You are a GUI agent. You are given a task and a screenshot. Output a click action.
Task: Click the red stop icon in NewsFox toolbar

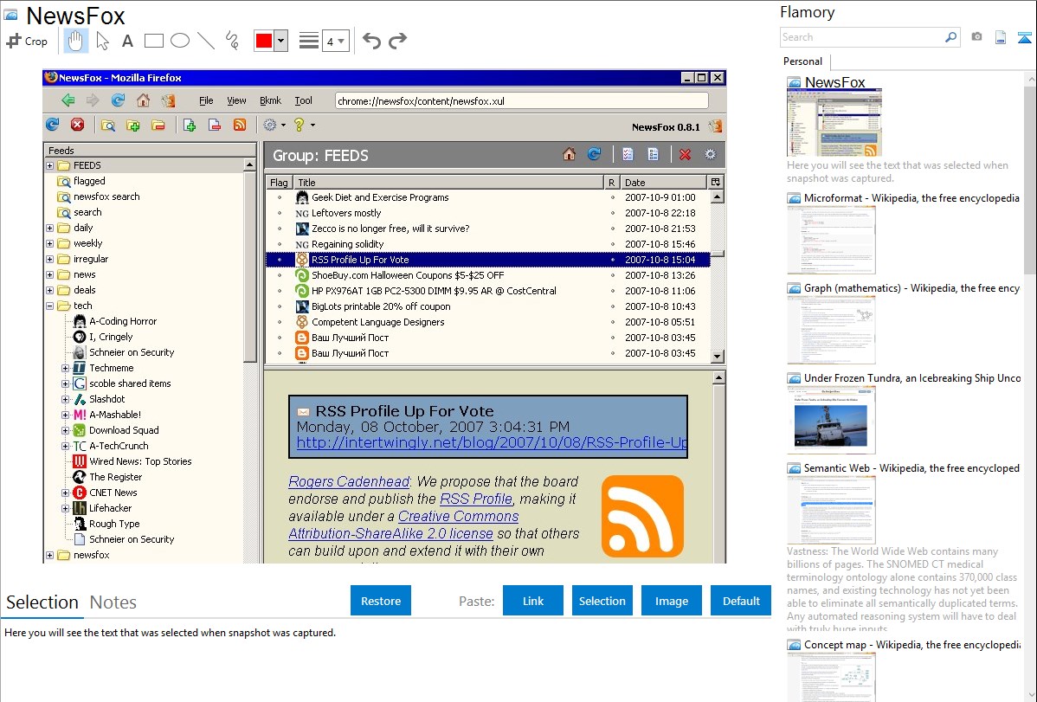(x=77, y=125)
